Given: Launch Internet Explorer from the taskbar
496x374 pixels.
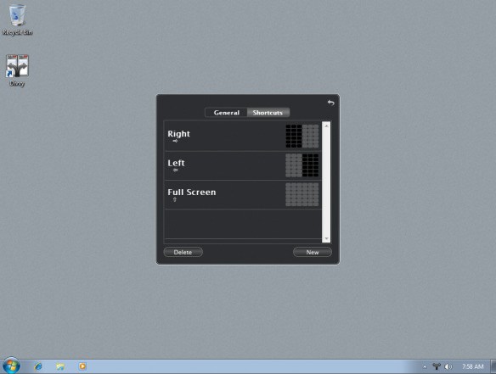Looking at the screenshot, I should 38,366.
